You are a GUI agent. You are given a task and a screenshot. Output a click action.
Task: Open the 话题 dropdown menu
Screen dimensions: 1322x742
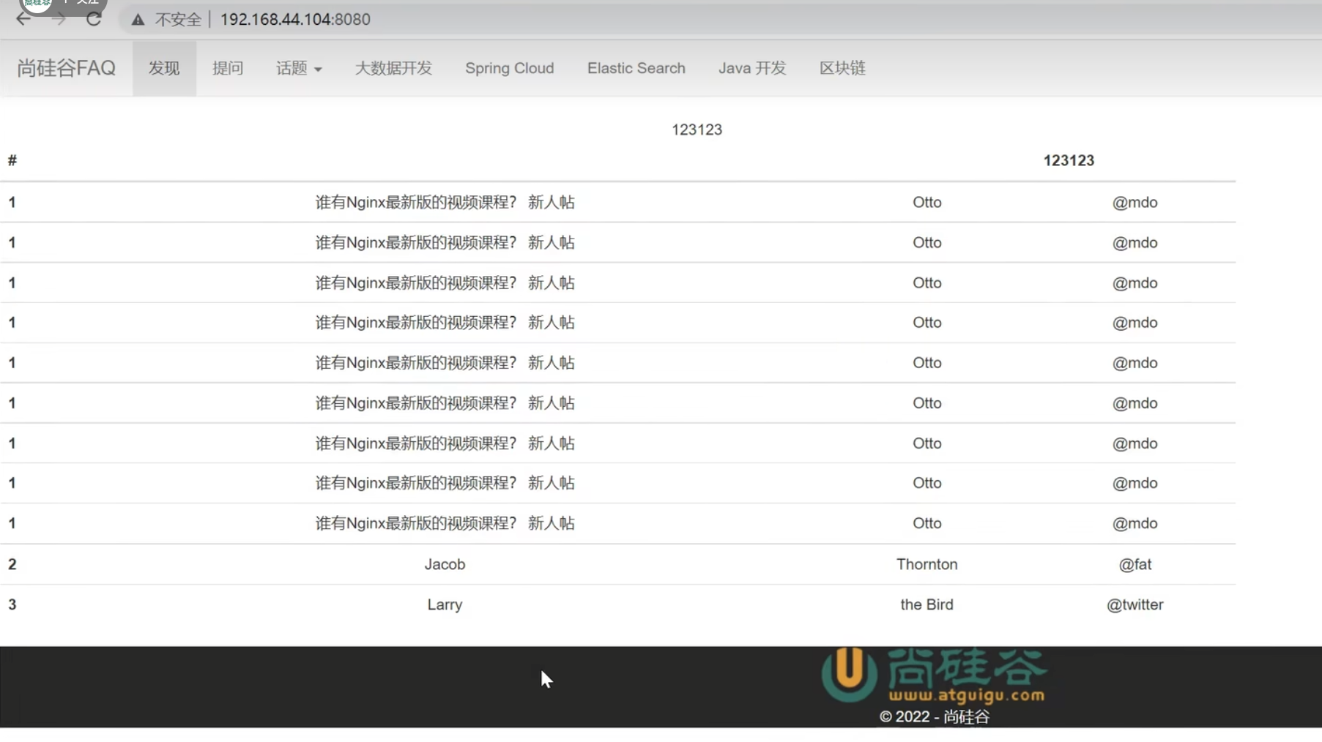(x=298, y=68)
